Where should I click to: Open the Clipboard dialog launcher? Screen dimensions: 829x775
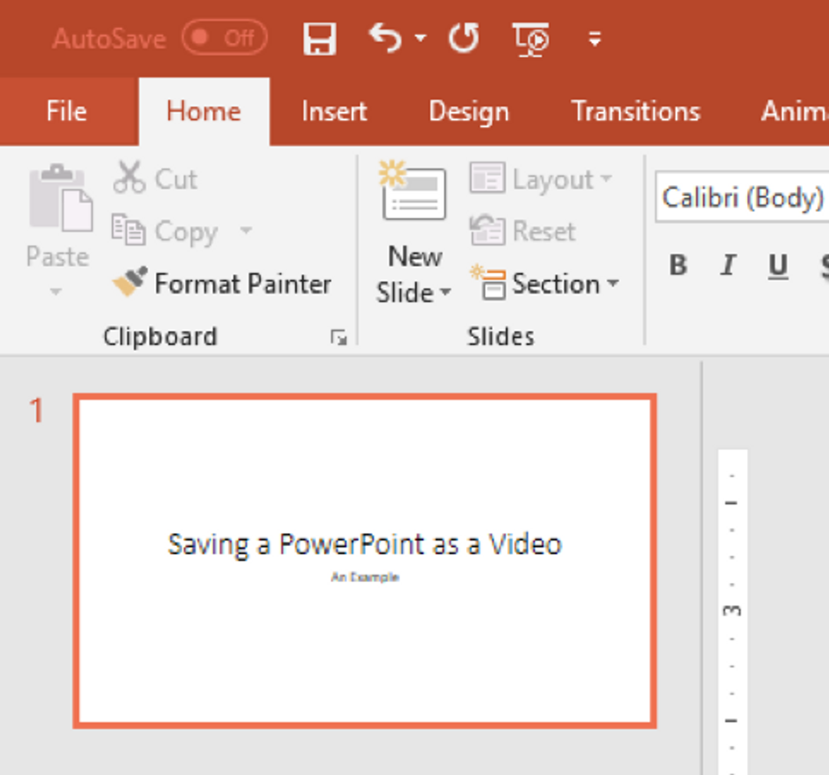tap(338, 336)
